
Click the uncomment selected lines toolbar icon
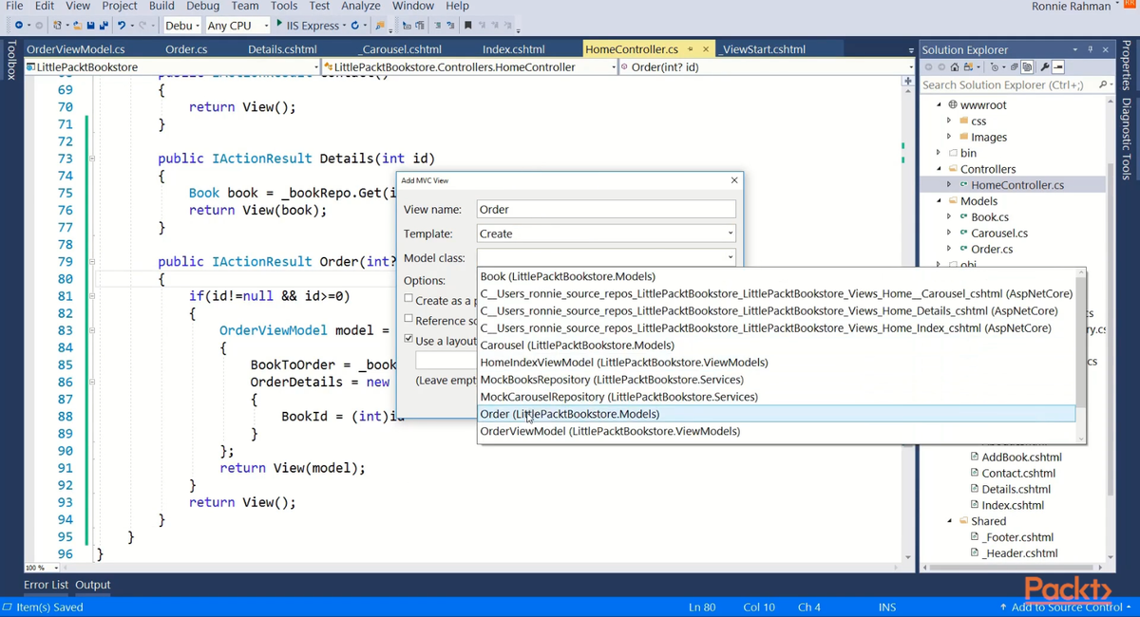click(x=450, y=26)
